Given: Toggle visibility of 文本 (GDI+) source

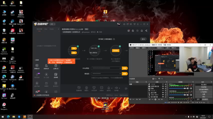Looking at the screenshot, I should (163, 95).
